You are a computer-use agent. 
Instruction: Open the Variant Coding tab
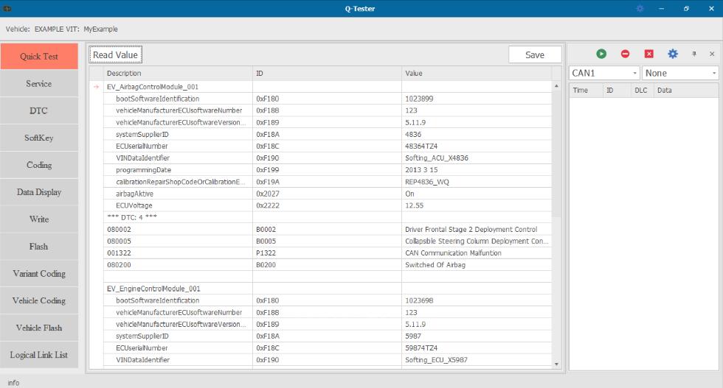click(x=39, y=274)
